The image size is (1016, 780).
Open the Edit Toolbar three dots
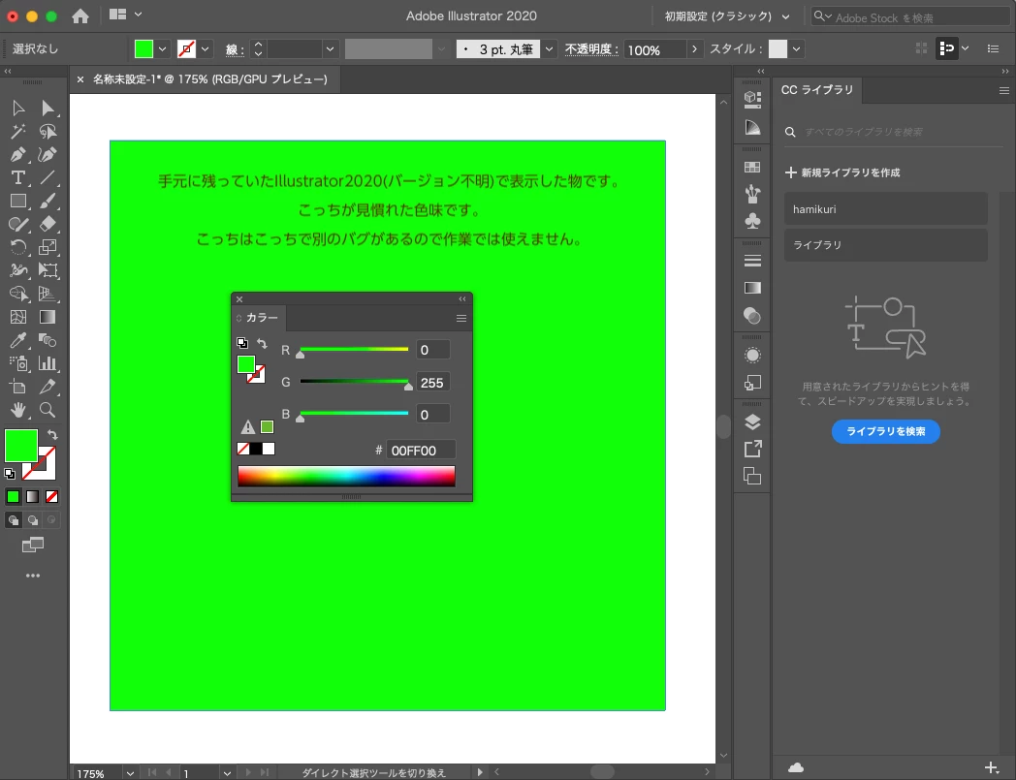click(x=32, y=576)
